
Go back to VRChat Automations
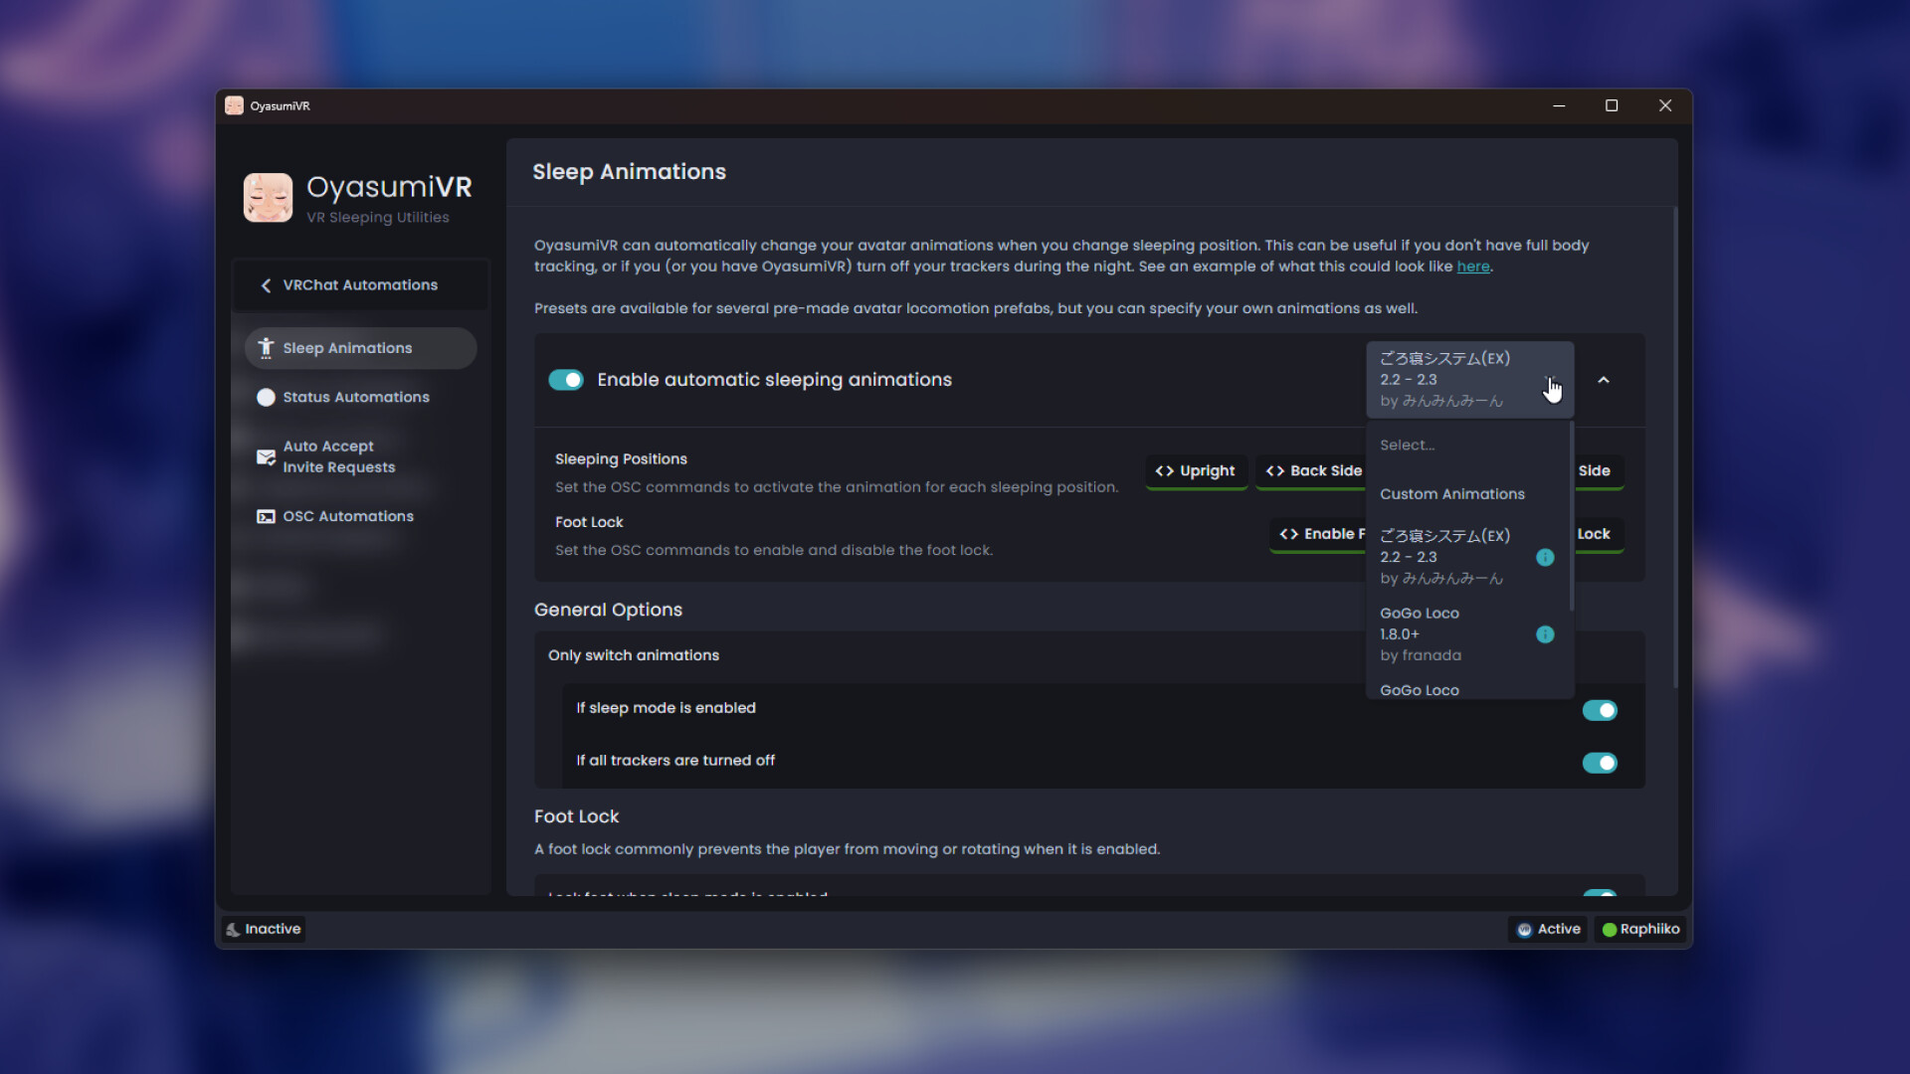(x=359, y=285)
